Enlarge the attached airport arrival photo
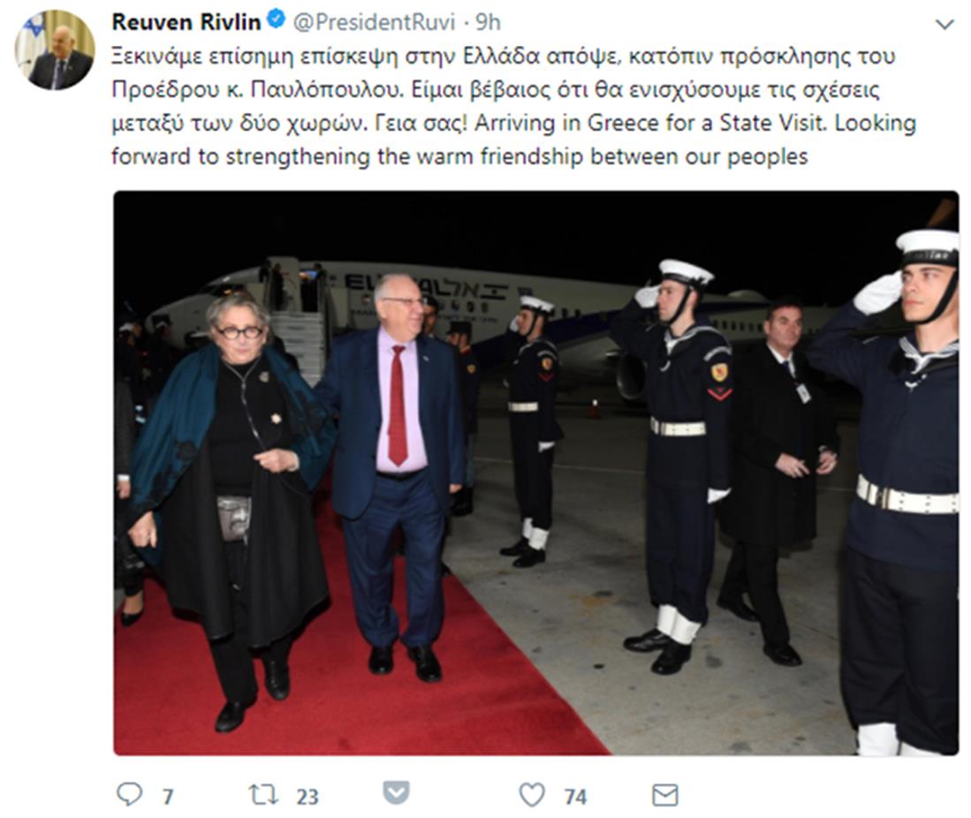Viewport: 971px width, 818px height. [x=536, y=473]
